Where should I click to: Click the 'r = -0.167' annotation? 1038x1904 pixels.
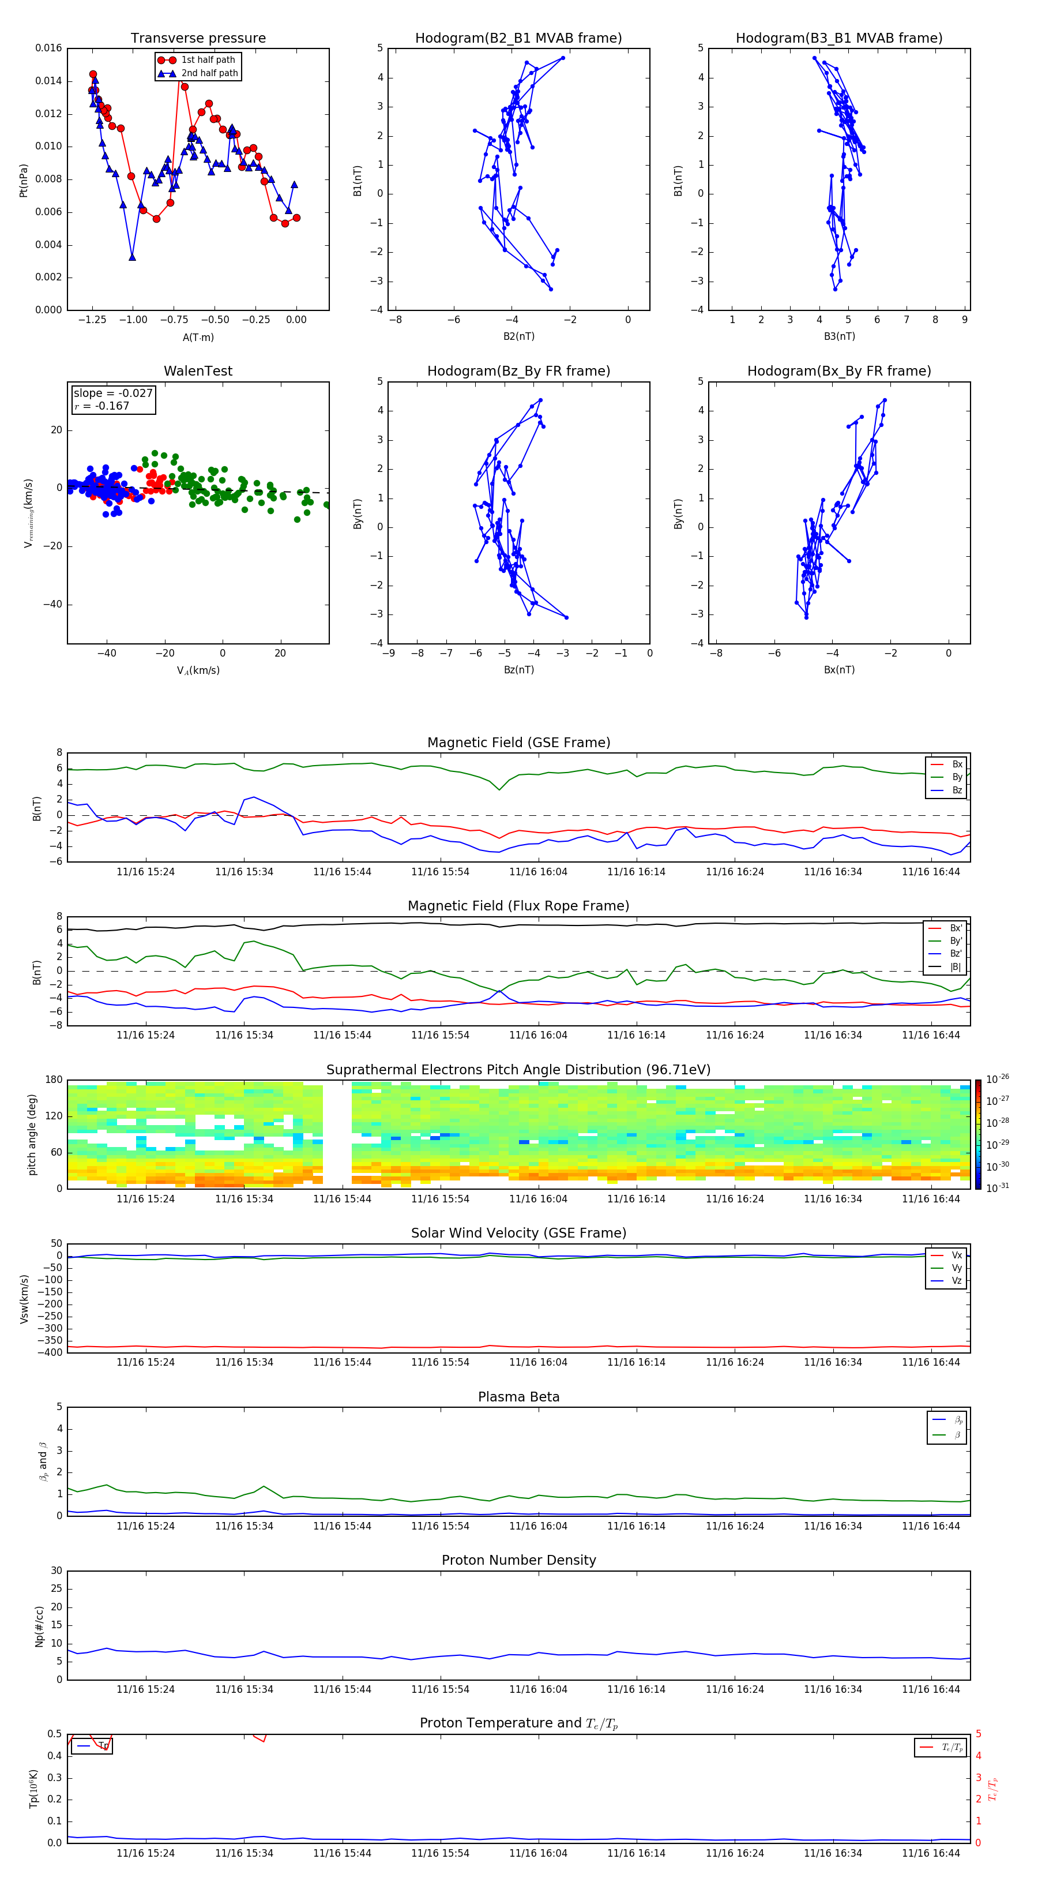(x=102, y=406)
